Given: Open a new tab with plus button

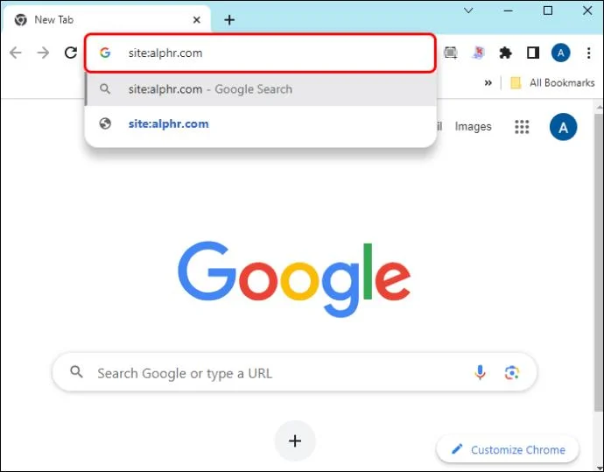Looking at the screenshot, I should [x=229, y=19].
